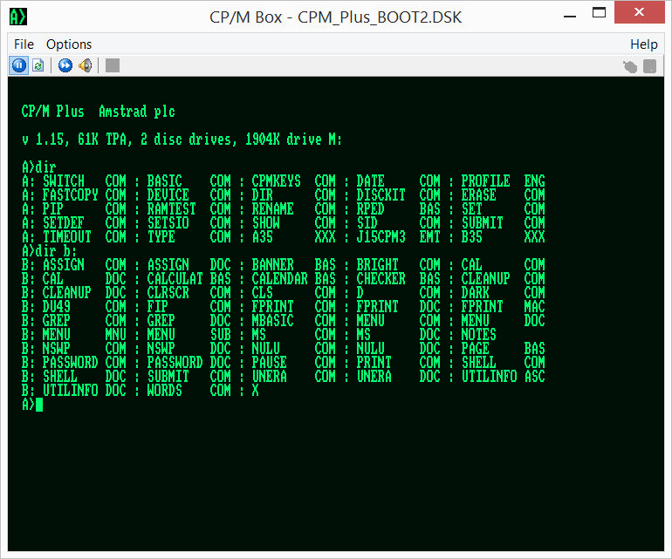This screenshot has height=559, width=672.
Task: Click the CHECKER file name
Action: 381,278
